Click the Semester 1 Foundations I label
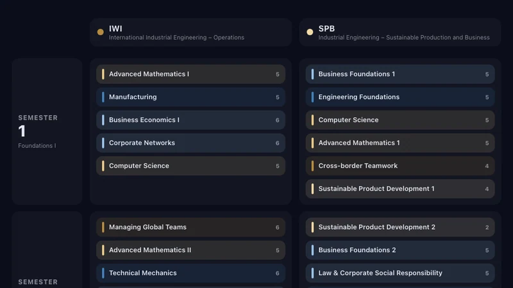 tap(47, 132)
